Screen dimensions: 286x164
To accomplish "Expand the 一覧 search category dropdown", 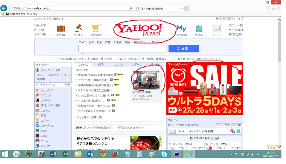I will click(156, 42).
